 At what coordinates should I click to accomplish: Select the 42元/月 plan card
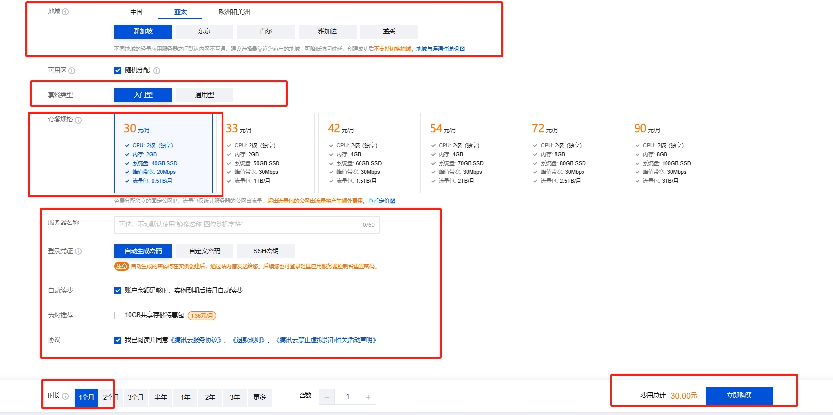coord(368,153)
